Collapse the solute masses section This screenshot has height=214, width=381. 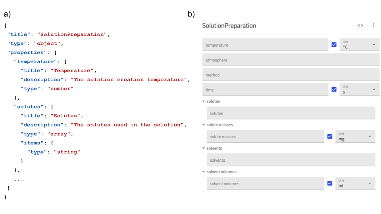tap(204, 125)
